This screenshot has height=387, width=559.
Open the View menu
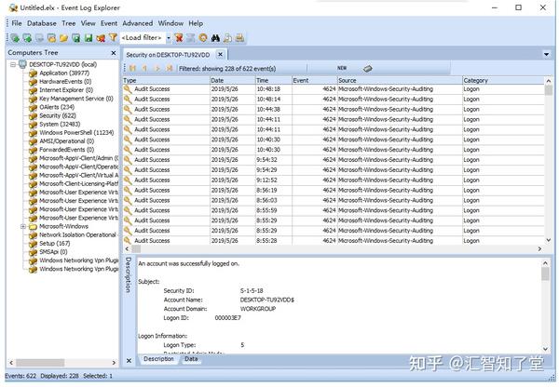pos(89,23)
